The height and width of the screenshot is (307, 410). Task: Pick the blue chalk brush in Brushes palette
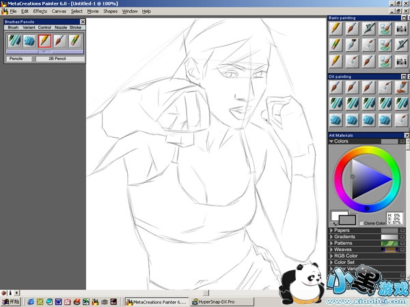[29, 41]
